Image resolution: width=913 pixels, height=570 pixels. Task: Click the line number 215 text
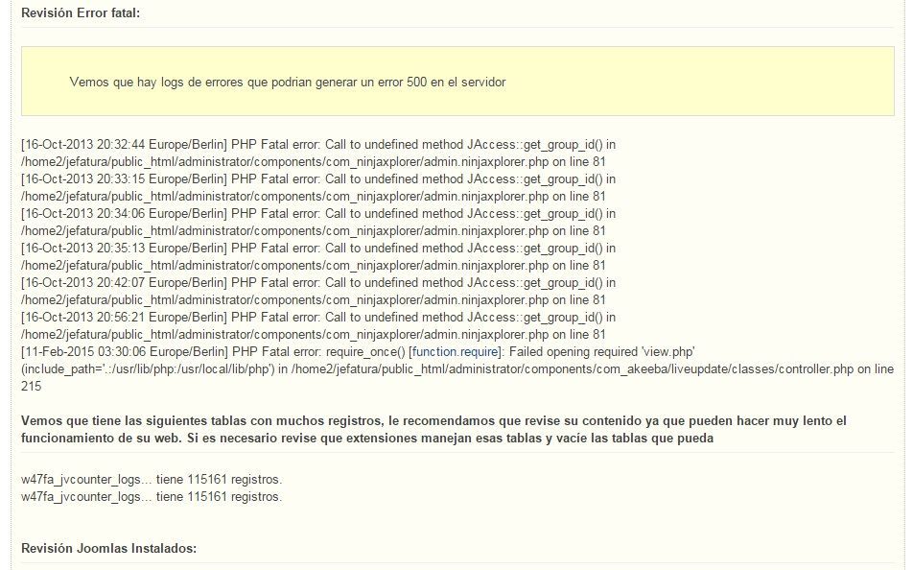tap(32, 387)
